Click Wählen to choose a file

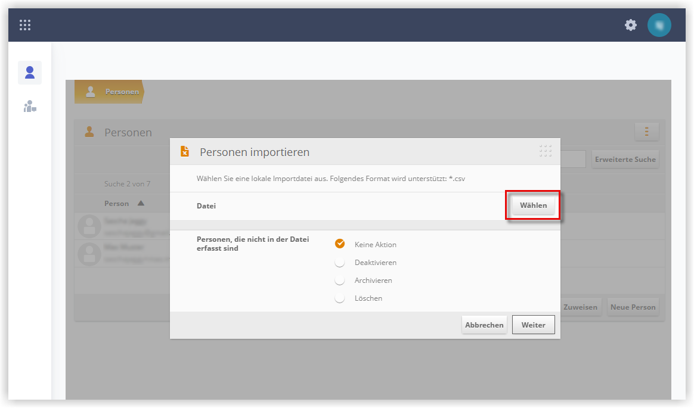[534, 205]
